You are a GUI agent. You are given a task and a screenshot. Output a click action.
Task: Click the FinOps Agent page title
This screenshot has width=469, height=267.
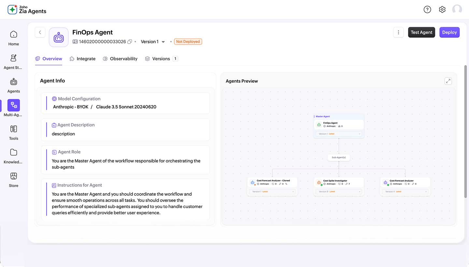pos(92,32)
